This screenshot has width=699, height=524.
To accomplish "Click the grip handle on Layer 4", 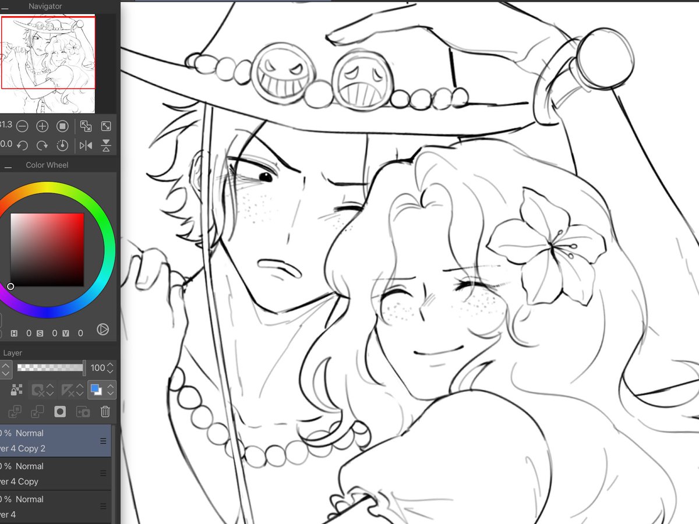I will (x=104, y=507).
